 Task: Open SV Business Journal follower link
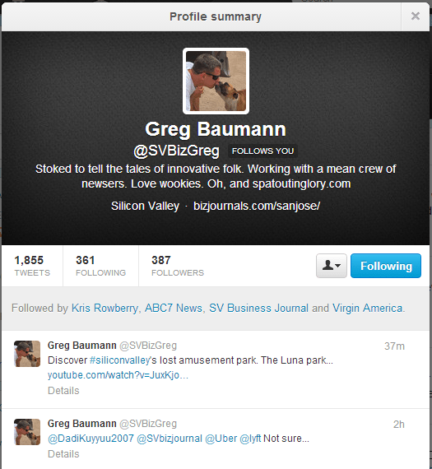pos(258,308)
